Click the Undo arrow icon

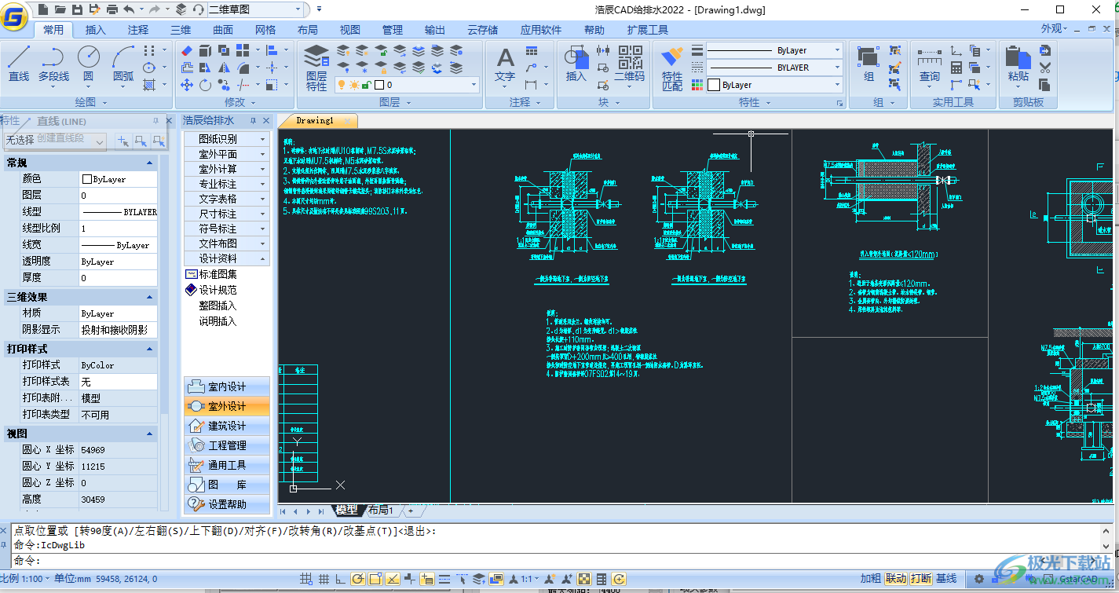coord(129,9)
